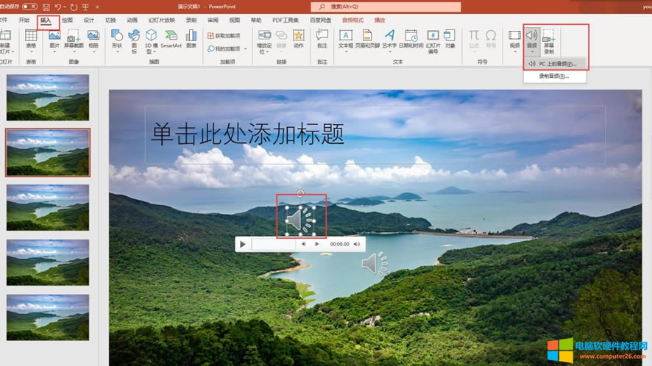Expand the Table dropdown

click(x=31, y=51)
